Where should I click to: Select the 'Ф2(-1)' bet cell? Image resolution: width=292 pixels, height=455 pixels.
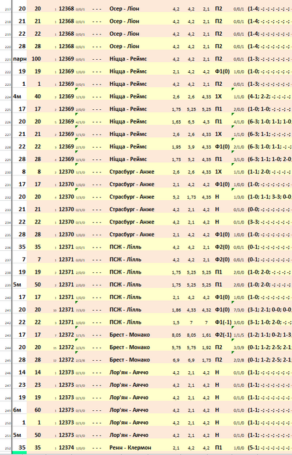click(x=223, y=335)
